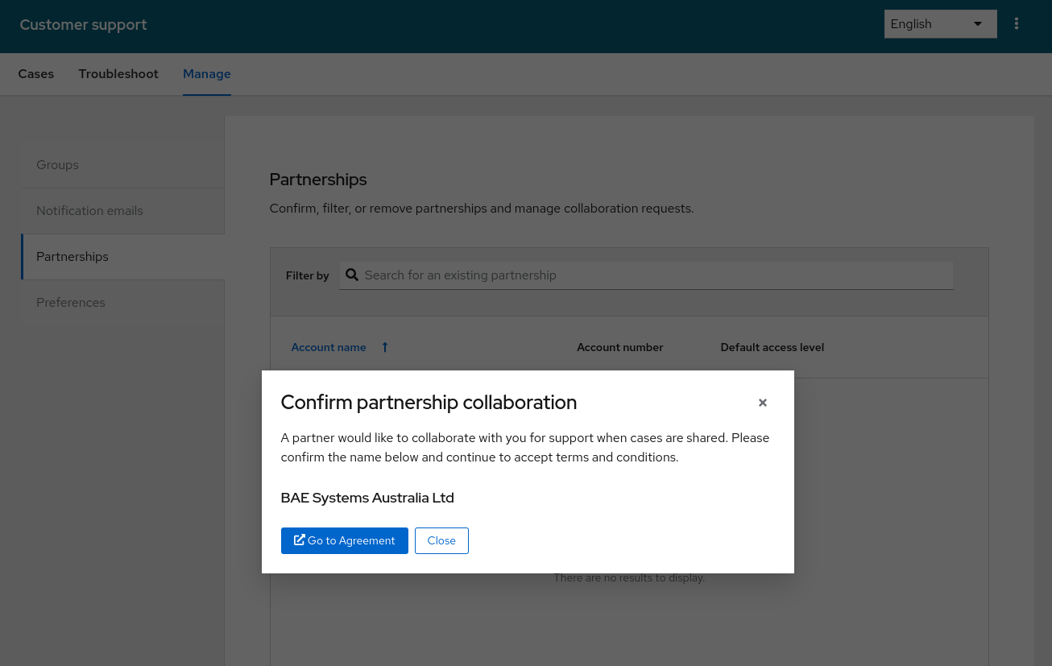Open the English language dropdown
Image resolution: width=1052 pixels, height=666 pixels.
coord(941,24)
